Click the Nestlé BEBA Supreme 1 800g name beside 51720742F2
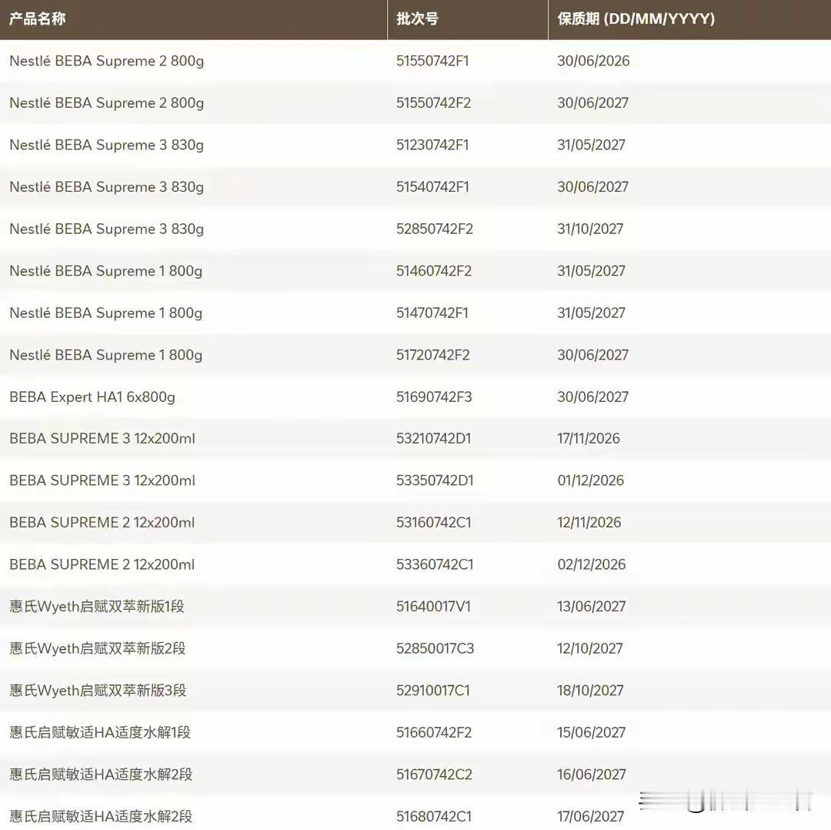 (x=106, y=356)
